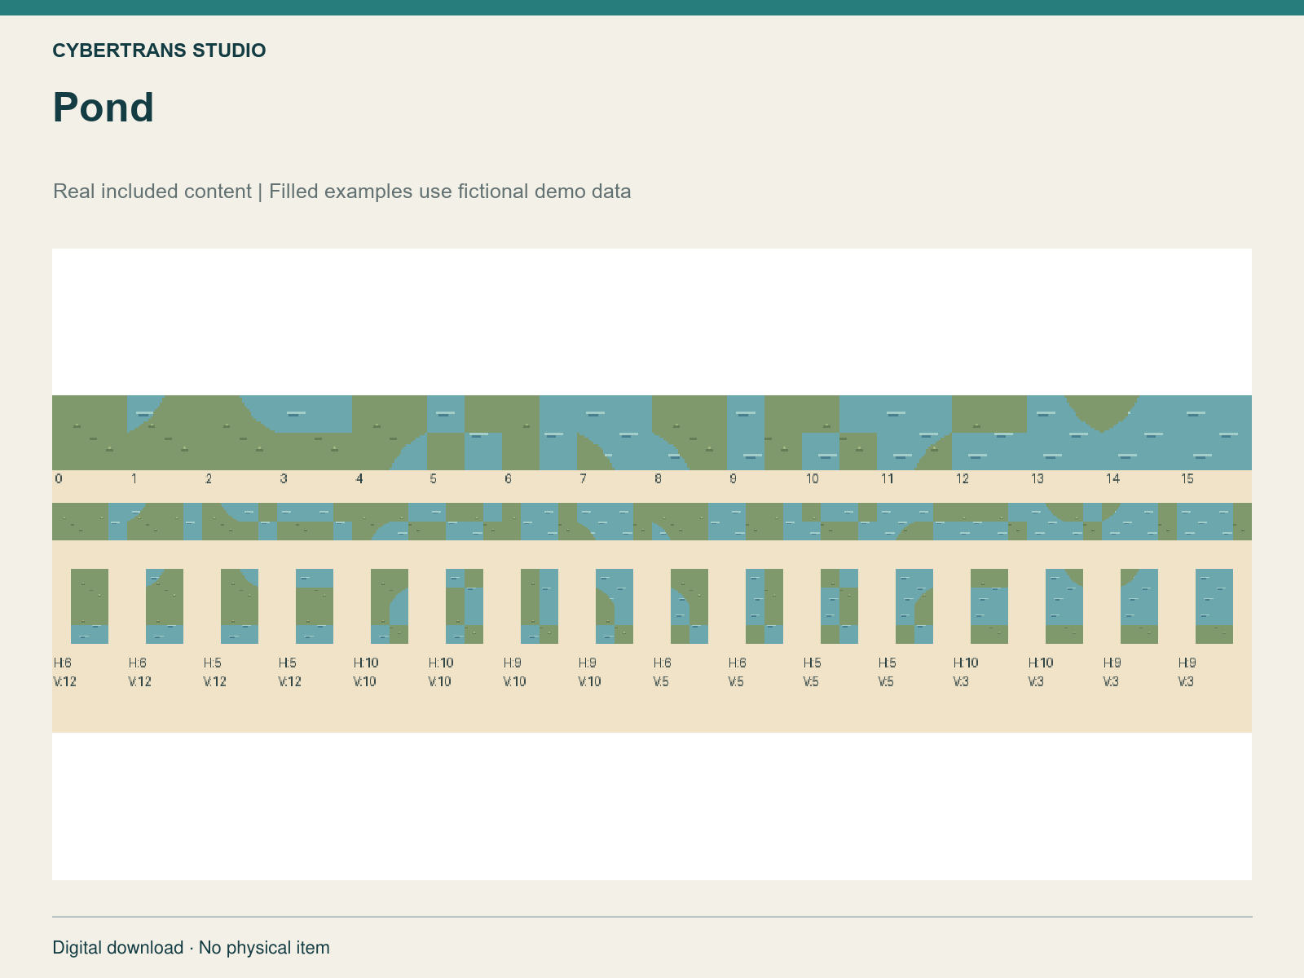Select the pond tile numbered 12
The image size is (1304, 978).
tap(989, 433)
